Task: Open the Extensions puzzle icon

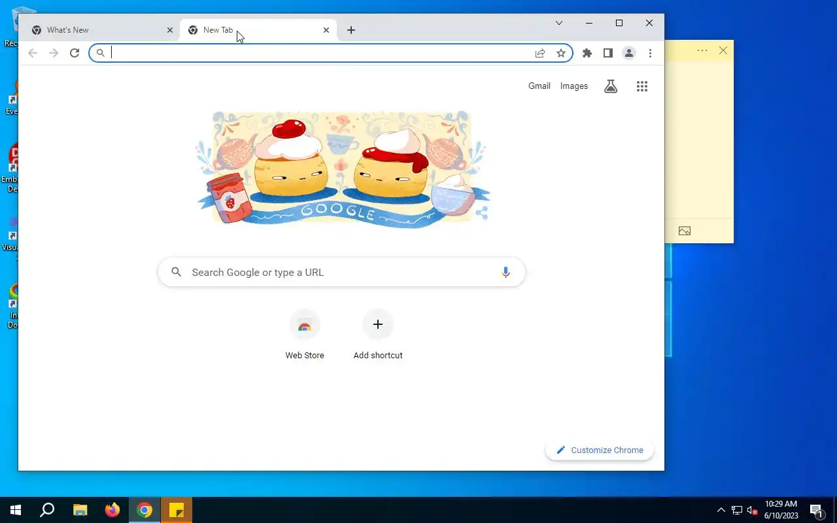Action: (x=587, y=53)
